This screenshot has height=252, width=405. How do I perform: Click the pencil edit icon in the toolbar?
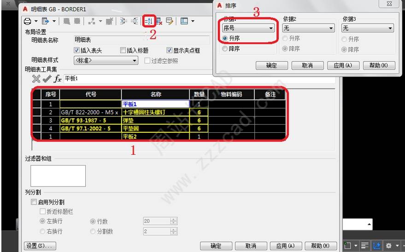[x=169, y=21]
